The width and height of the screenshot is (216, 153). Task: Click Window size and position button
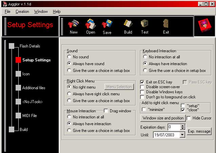pos(163,118)
